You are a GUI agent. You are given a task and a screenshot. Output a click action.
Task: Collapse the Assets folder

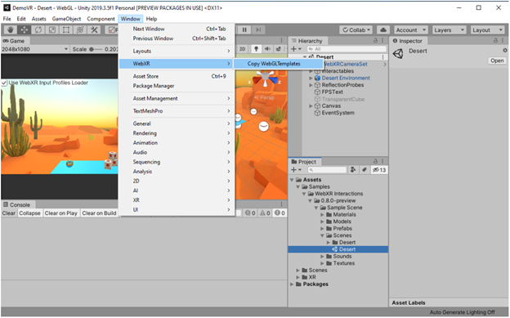tap(292, 180)
